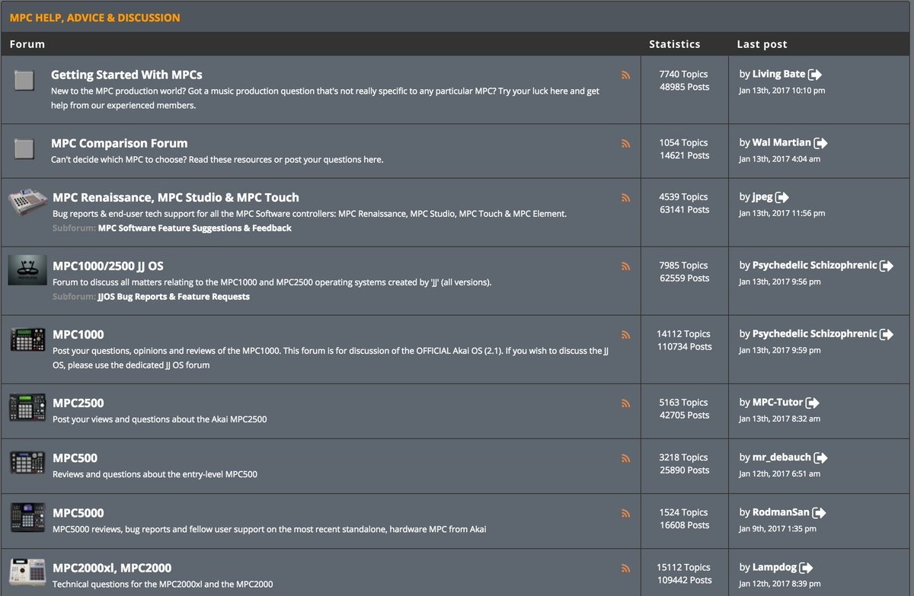Viewport: 914px width, 596px height.
Task: Open JJOS Bug Reports & Feature Requests subforum
Action: click(174, 296)
